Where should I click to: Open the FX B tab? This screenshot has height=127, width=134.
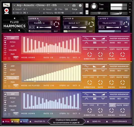[15, 121]
